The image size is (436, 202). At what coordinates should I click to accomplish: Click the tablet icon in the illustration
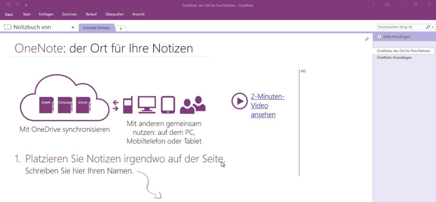pos(168,105)
